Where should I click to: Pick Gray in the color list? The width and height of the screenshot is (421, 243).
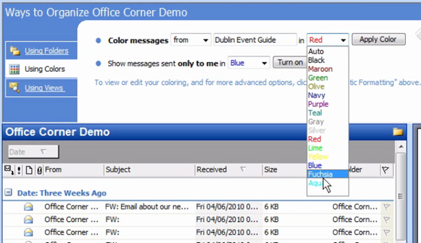coord(328,122)
